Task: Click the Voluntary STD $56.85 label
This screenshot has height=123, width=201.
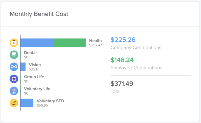Action: 50,103
